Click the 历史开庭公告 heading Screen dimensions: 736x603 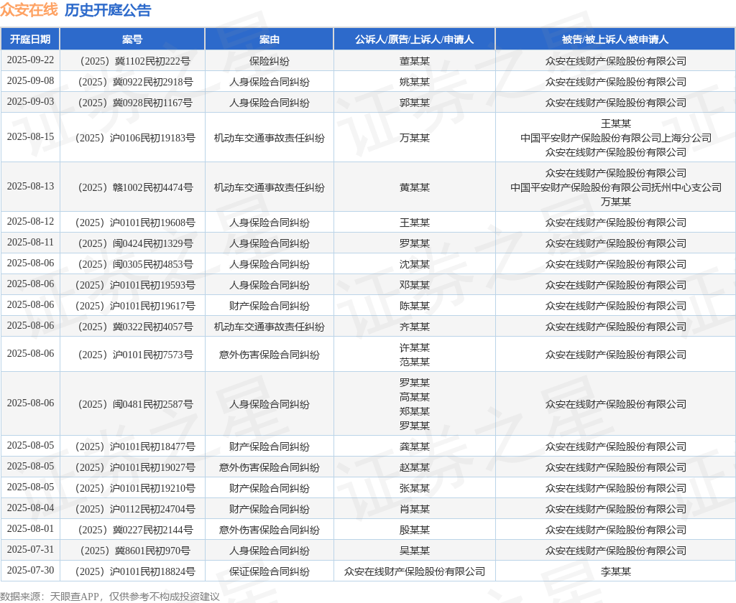tap(108, 10)
